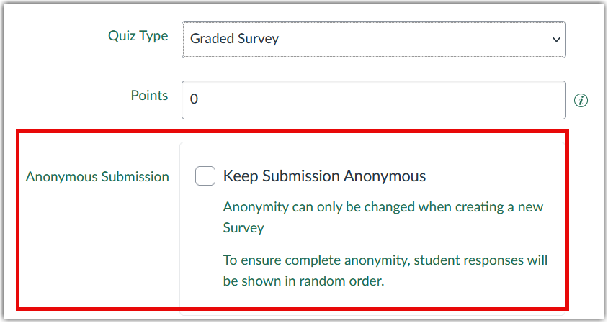Click the '0' value in Points field
608x323 pixels.
tap(194, 99)
